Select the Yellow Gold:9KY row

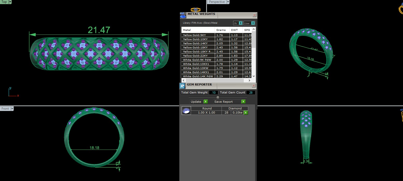217,35
